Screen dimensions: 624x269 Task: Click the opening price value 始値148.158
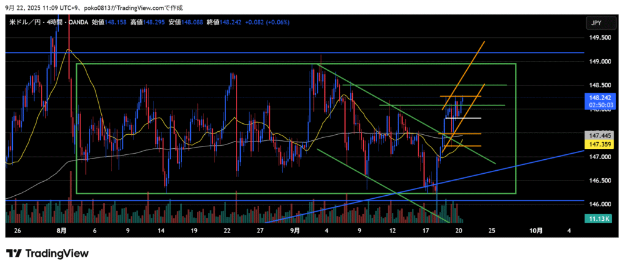coord(107,23)
